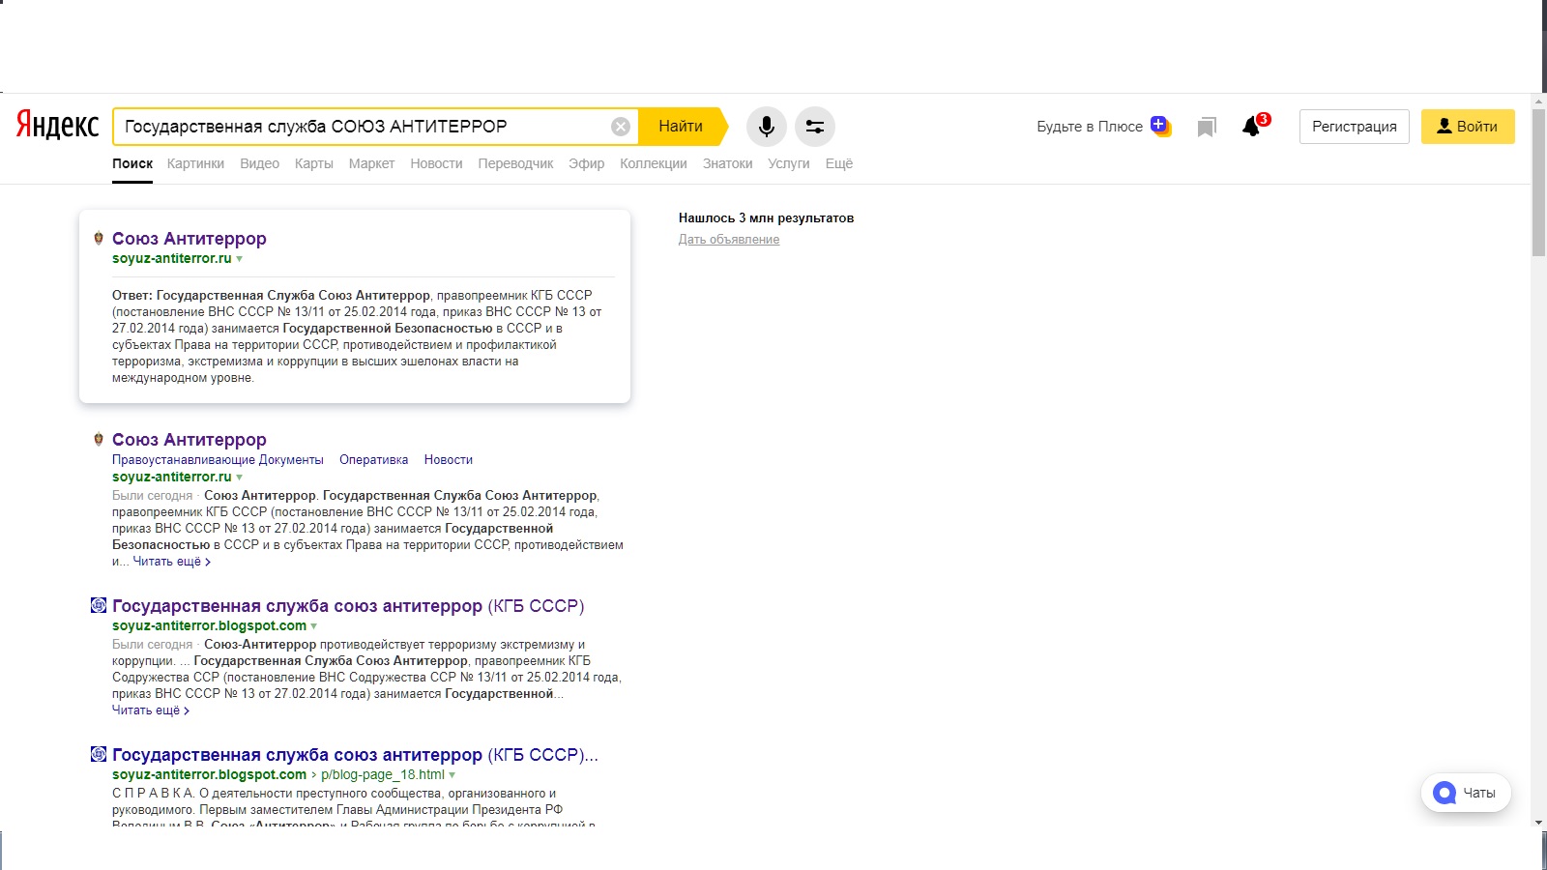This screenshot has height=870, width=1547.
Task: Open Новости sitelink under second result
Action: 449,460
